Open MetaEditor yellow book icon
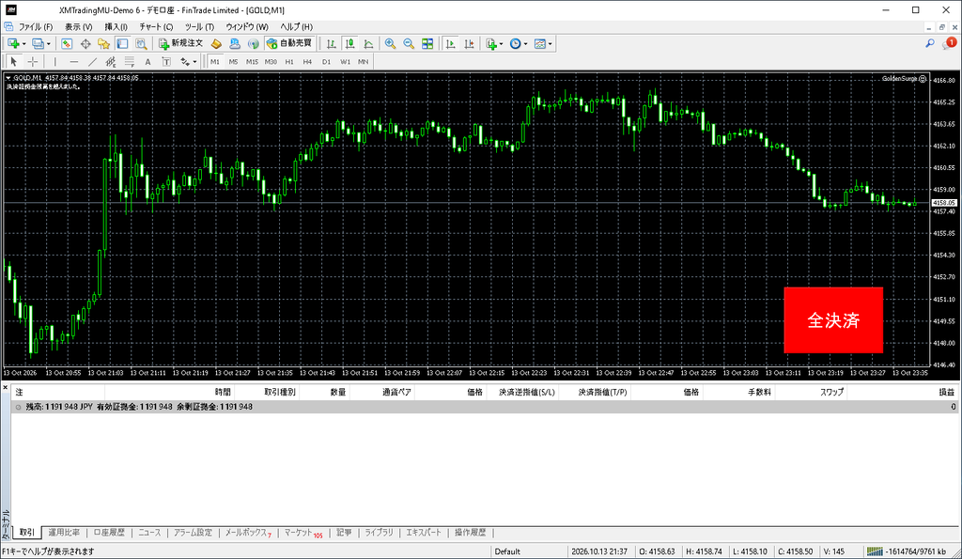962x559 pixels. coord(216,43)
